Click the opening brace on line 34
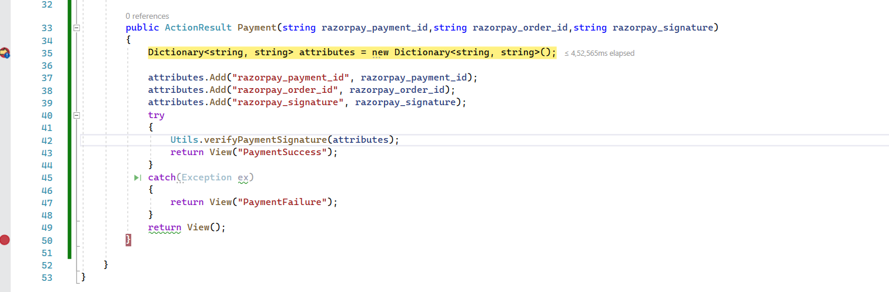Screen dimensions: 889x292 128,40
